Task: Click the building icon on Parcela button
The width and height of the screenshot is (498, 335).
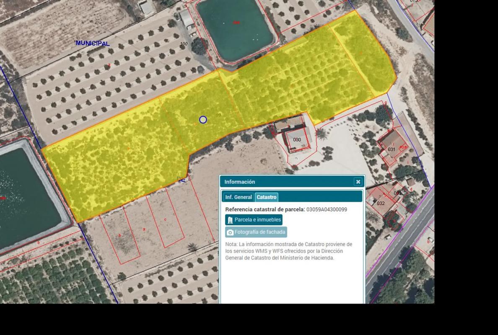Action: click(230, 220)
